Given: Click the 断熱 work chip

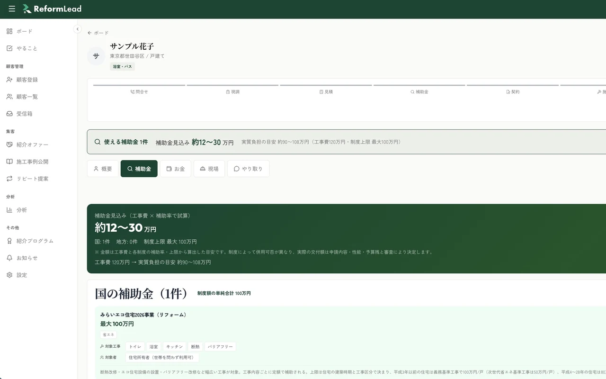Looking at the screenshot, I should pos(195,347).
